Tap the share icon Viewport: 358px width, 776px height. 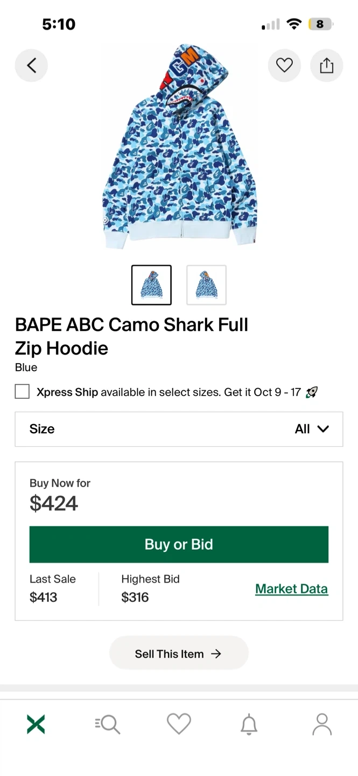(326, 65)
